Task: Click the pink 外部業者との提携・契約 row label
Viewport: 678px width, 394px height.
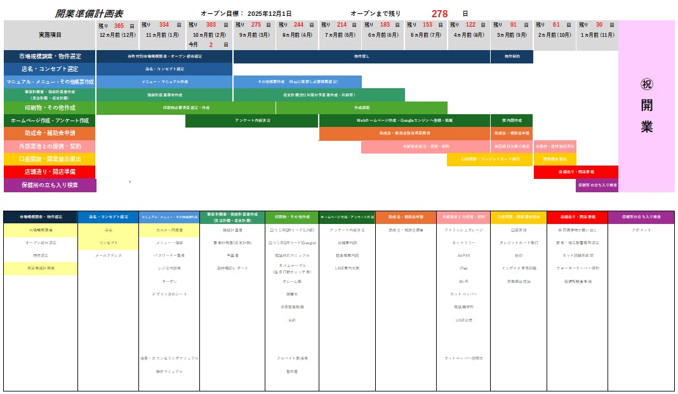Action: (50, 147)
